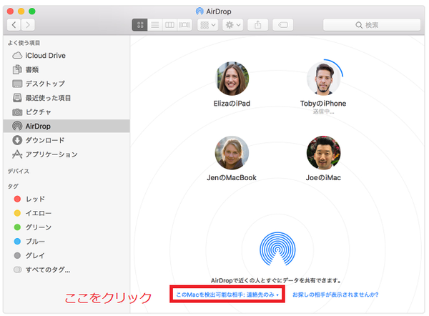The image size is (429, 316).
Task: Click お探しの相手が表示されませんか link
Action: click(335, 294)
